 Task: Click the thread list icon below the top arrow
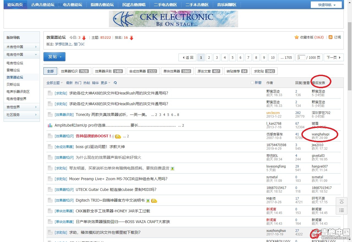click(342, 210)
